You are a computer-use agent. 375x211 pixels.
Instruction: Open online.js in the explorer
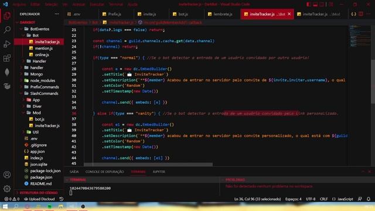click(39, 55)
